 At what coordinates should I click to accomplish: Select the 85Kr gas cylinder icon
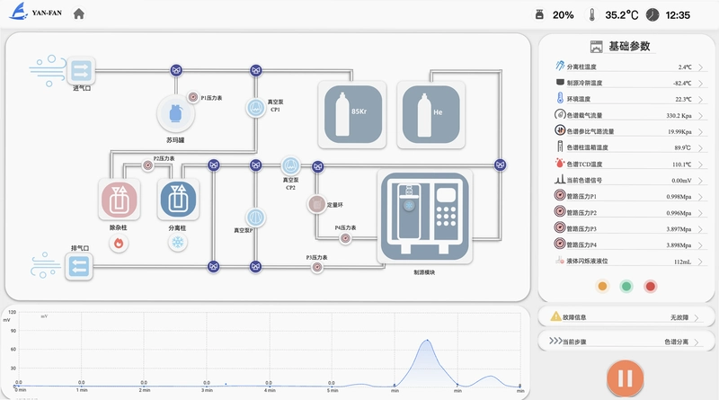352,115
